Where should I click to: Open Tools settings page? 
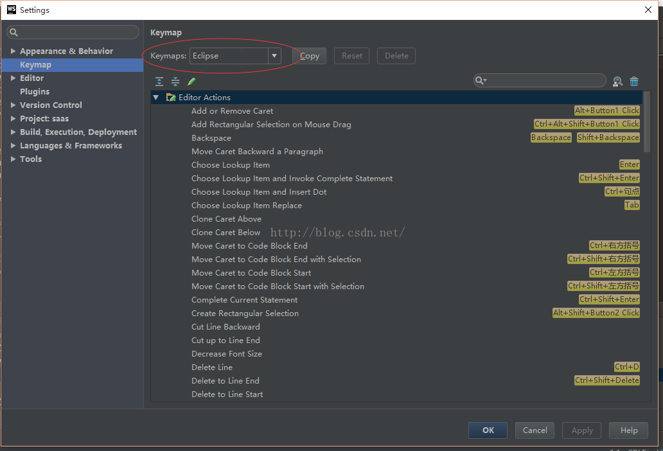pyautogui.click(x=31, y=159)
